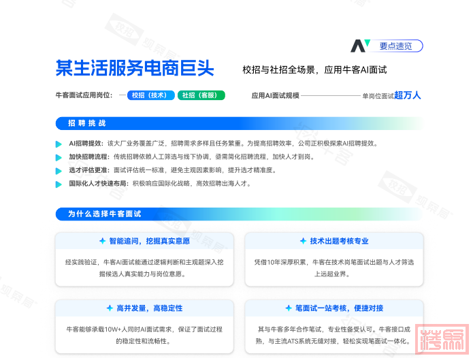The height and width of the screenshot is (358, 473).
Task: Select the 社招（客服） green tag
Action: pyautogui.click(x=201, y=95)
